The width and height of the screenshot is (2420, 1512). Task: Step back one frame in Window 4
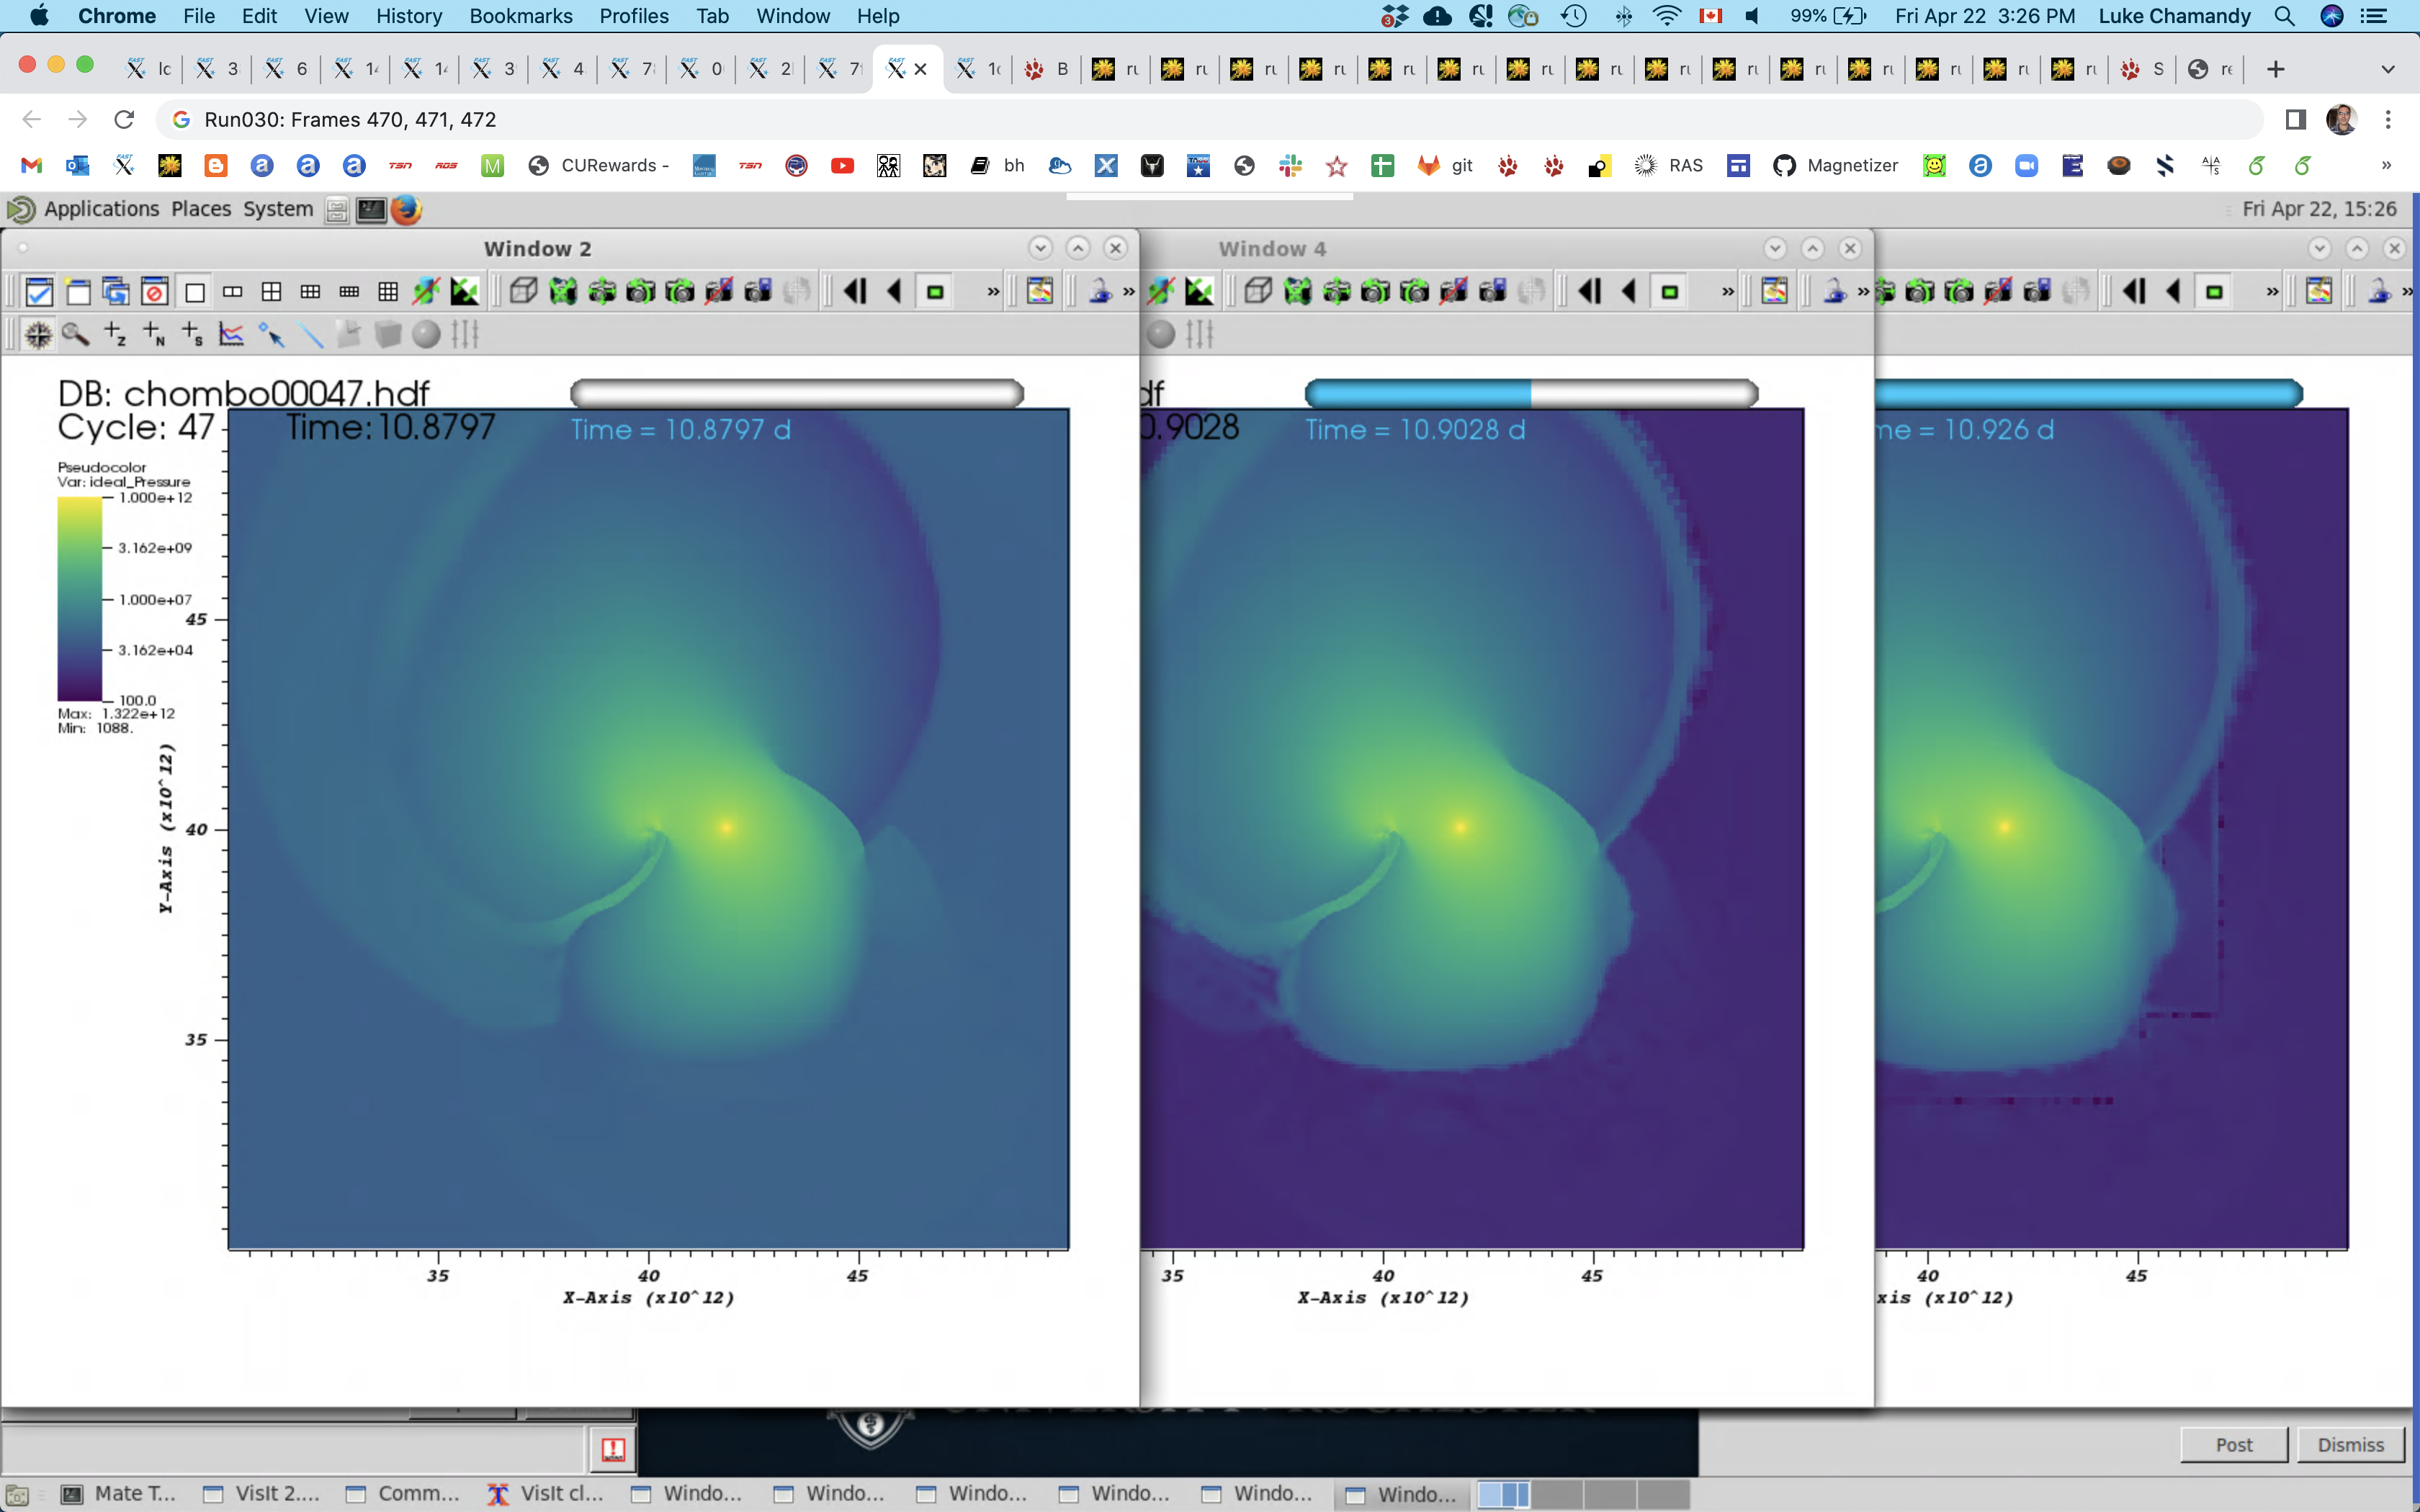pyautogui.click(x=1590, y=292)
